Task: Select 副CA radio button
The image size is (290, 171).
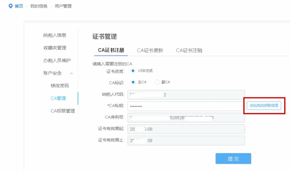Action: (157, 82)
